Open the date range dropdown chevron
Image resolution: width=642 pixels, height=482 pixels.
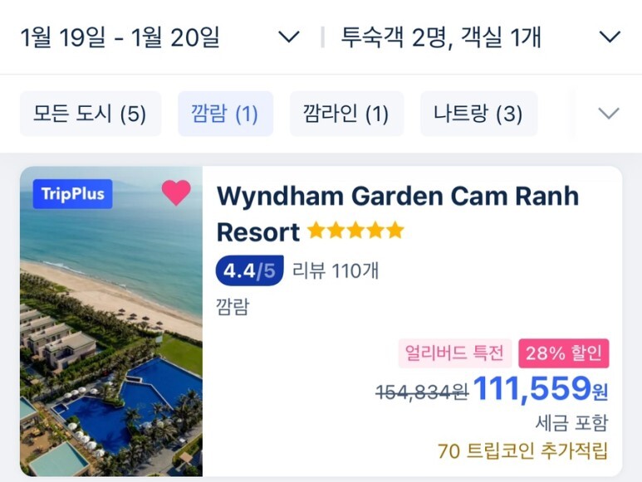pos(289,37)
